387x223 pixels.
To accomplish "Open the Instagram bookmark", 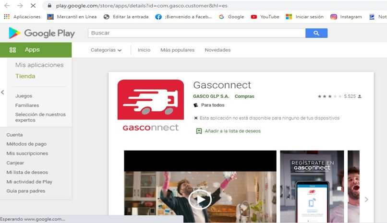I will point(346,17).
